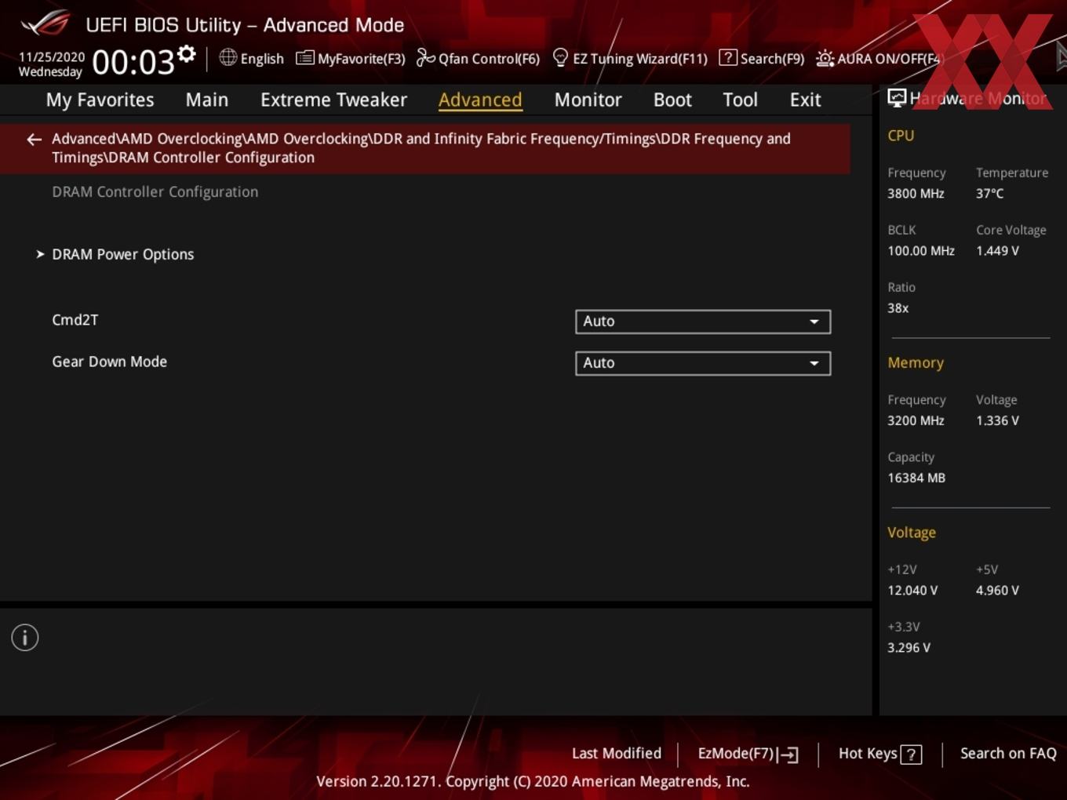
Task: Select the Advanced tab
Action: 480,100
